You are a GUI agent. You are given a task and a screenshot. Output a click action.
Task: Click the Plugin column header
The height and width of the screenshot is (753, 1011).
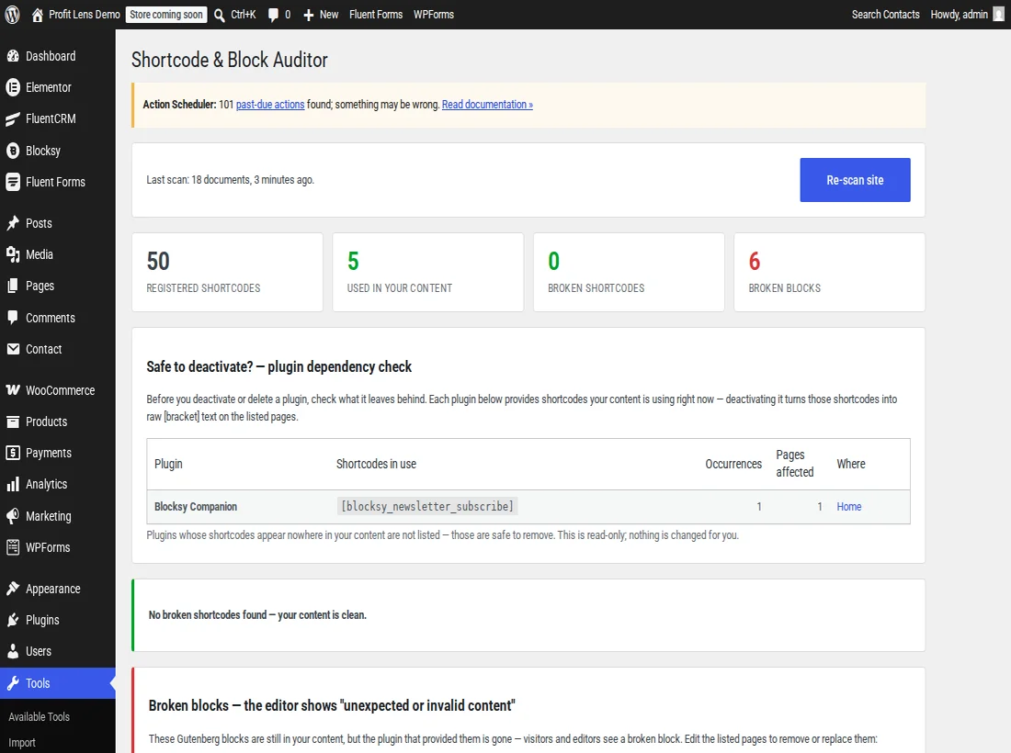point(168,464)
